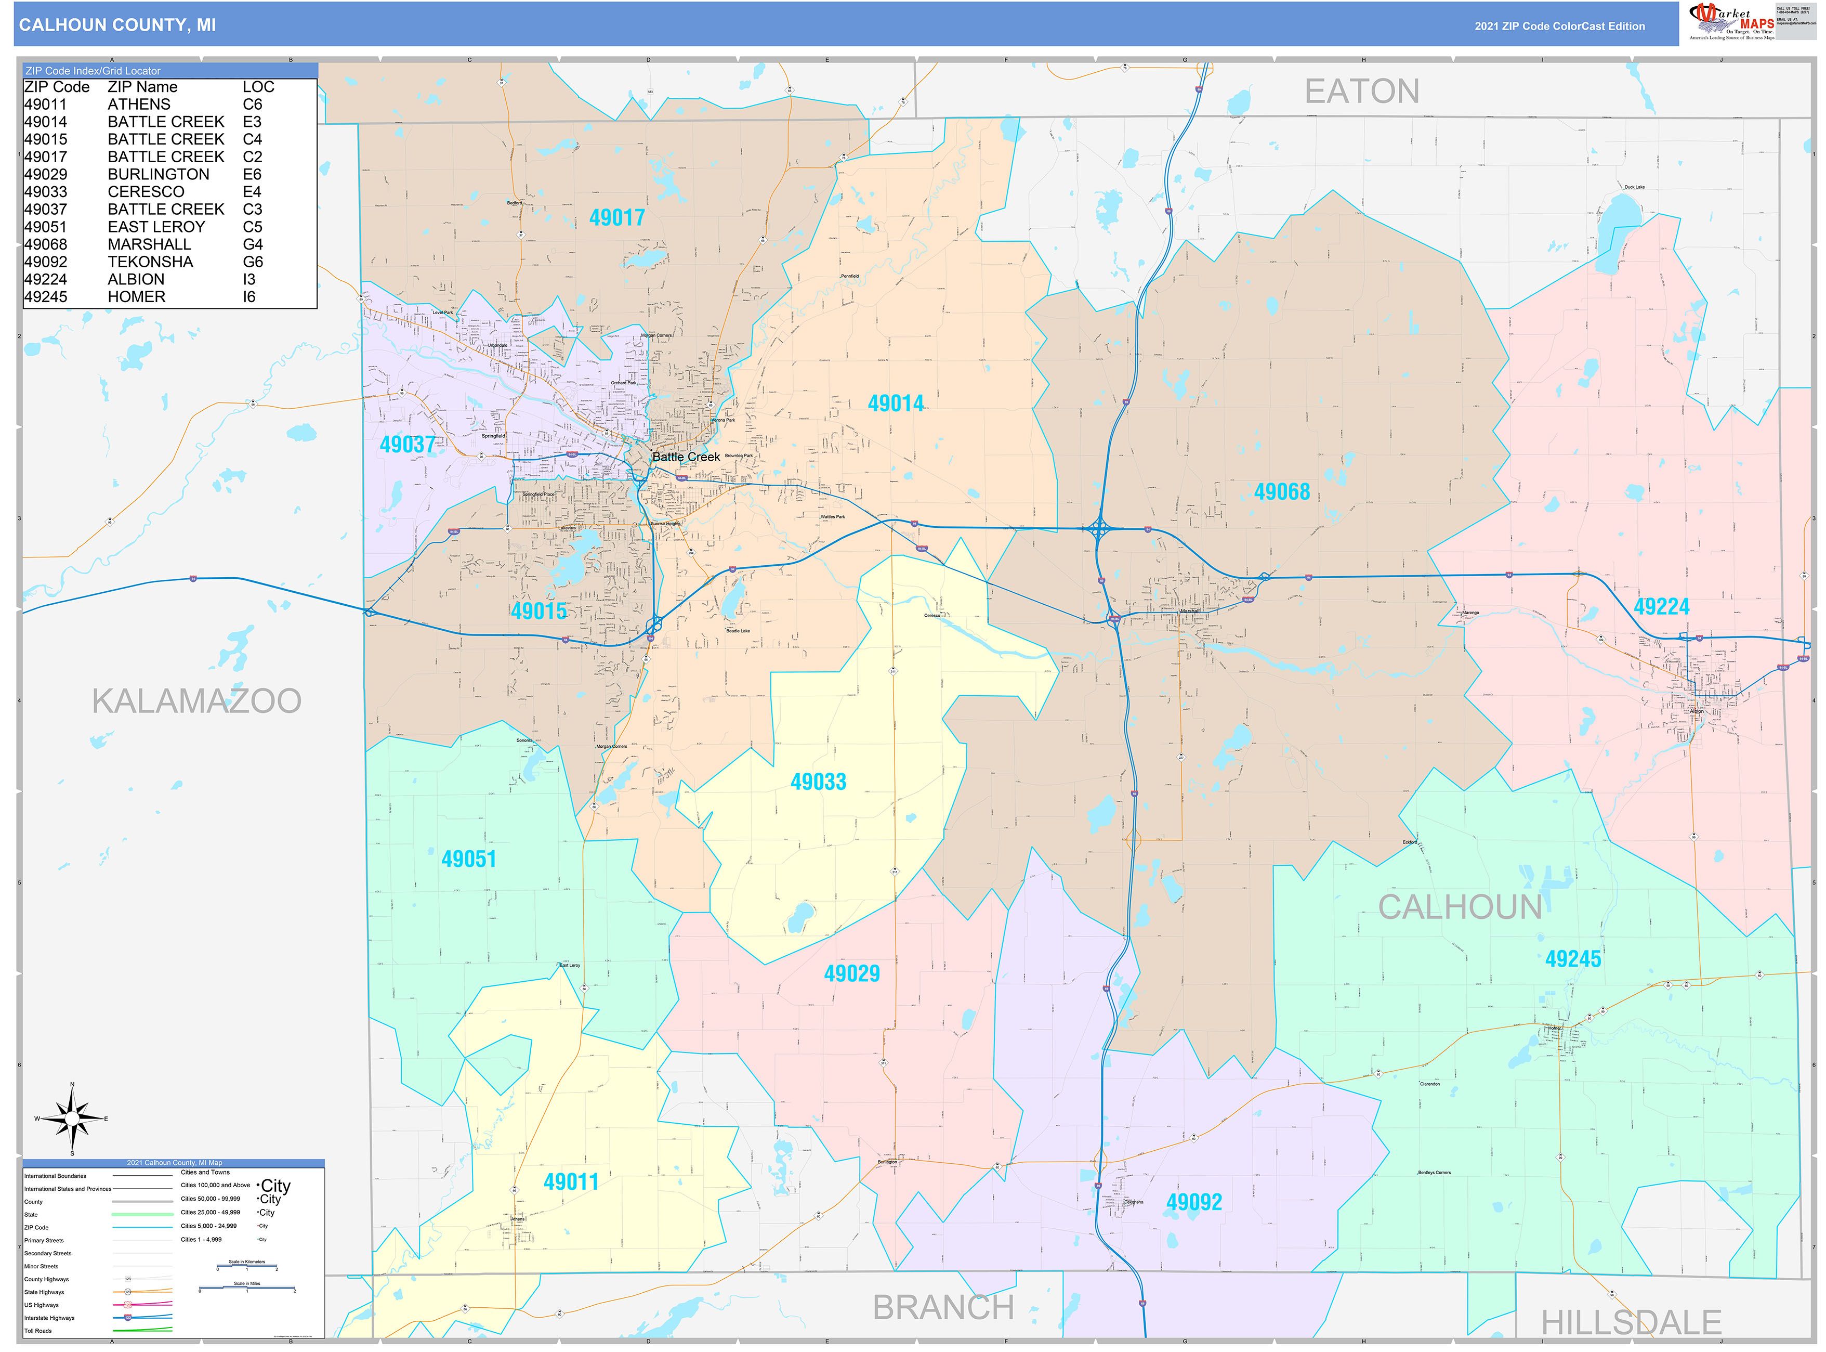Click 'ZIP Name' column header
1826x1352 pixels.
click(x=142, y=87)
